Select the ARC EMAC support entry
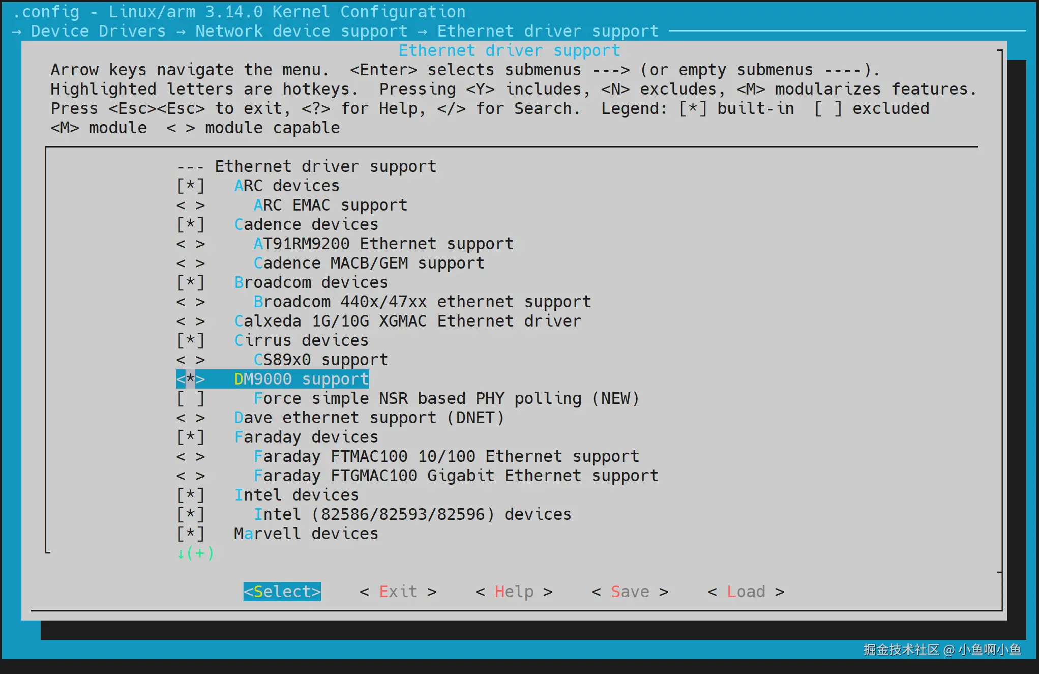 click(x=330, y=205)
